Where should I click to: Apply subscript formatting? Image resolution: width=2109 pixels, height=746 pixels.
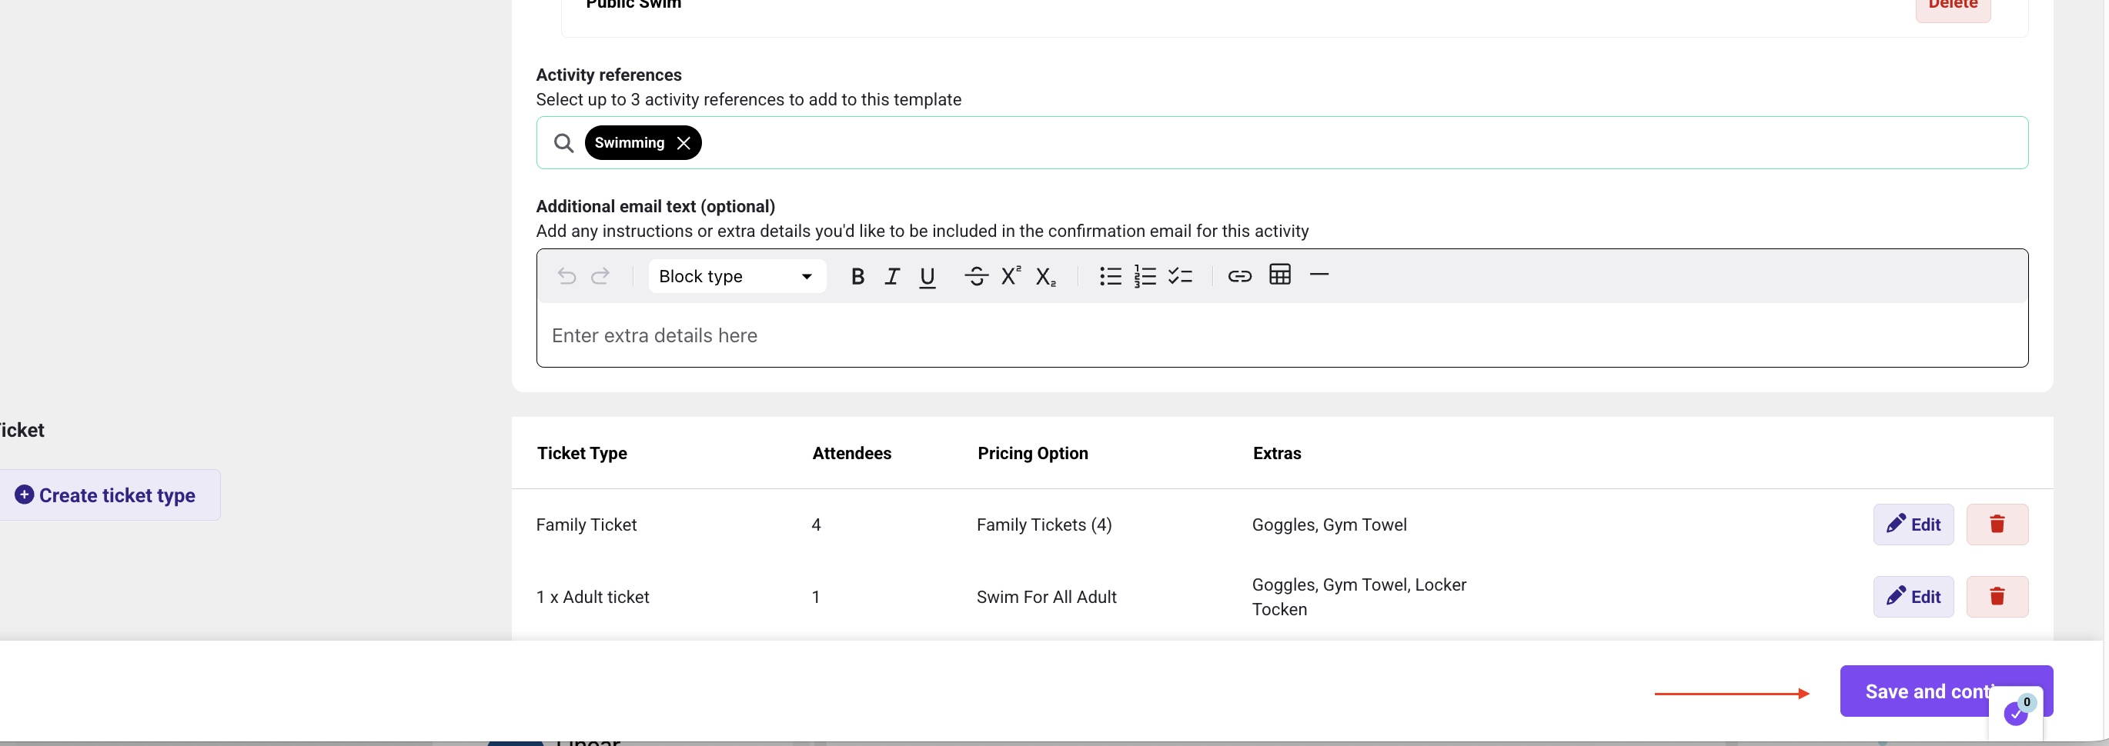click(x=1045, y=276)
